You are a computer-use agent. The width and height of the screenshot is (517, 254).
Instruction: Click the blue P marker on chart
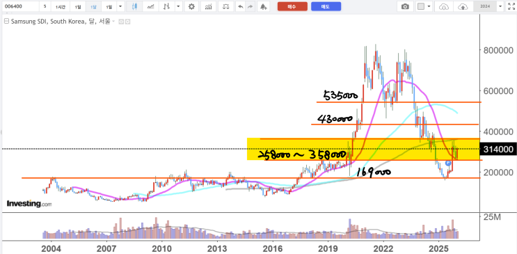pyautogui.click(x=447, y=163)
